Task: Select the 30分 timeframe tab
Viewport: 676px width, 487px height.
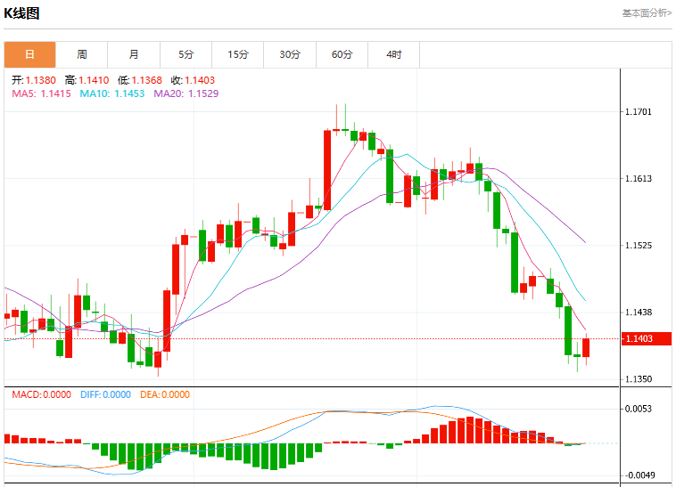Action: pos(290,54)
